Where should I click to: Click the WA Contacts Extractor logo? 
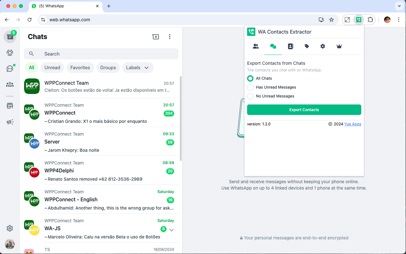251,32
